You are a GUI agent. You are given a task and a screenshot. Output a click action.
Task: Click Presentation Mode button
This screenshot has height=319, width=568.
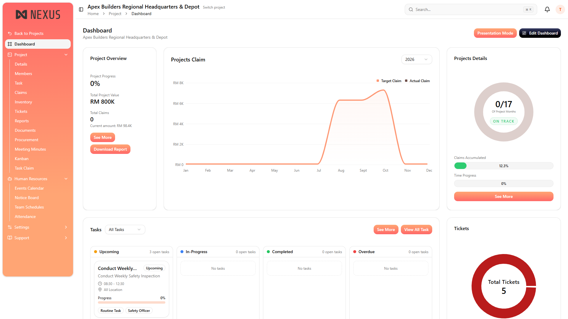pos(495,33)
